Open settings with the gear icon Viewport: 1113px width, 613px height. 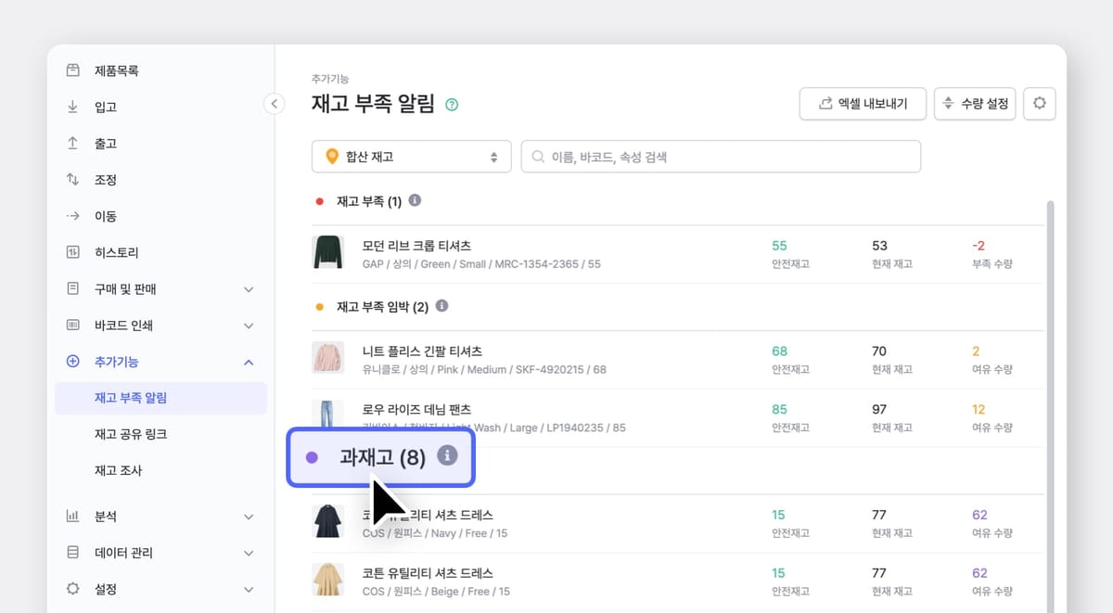tap(1040, 104)
